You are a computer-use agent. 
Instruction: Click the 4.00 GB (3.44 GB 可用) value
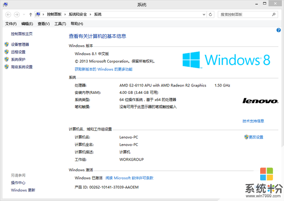coord(139,92)
